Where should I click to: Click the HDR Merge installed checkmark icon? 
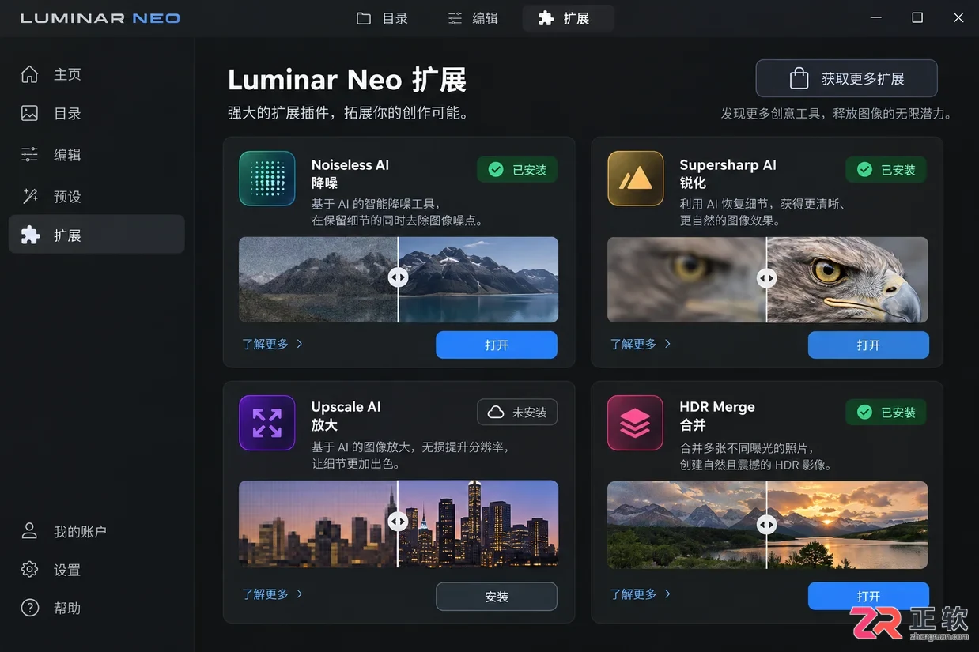tap(864, 412)
